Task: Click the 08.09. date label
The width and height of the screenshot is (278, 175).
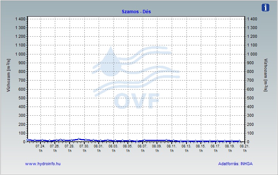Action: click(157, 146)
